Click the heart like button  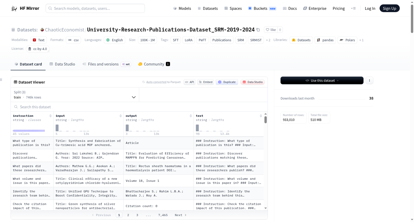pyautogui.click(x=271, y=30)
